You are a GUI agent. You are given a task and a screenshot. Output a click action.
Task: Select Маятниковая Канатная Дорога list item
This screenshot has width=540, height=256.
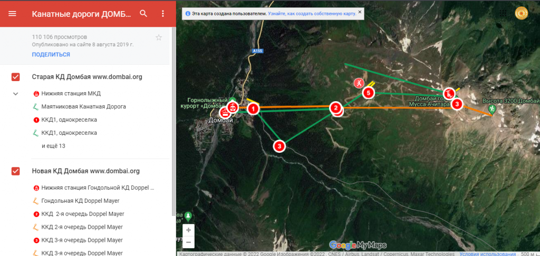[83, 106]
